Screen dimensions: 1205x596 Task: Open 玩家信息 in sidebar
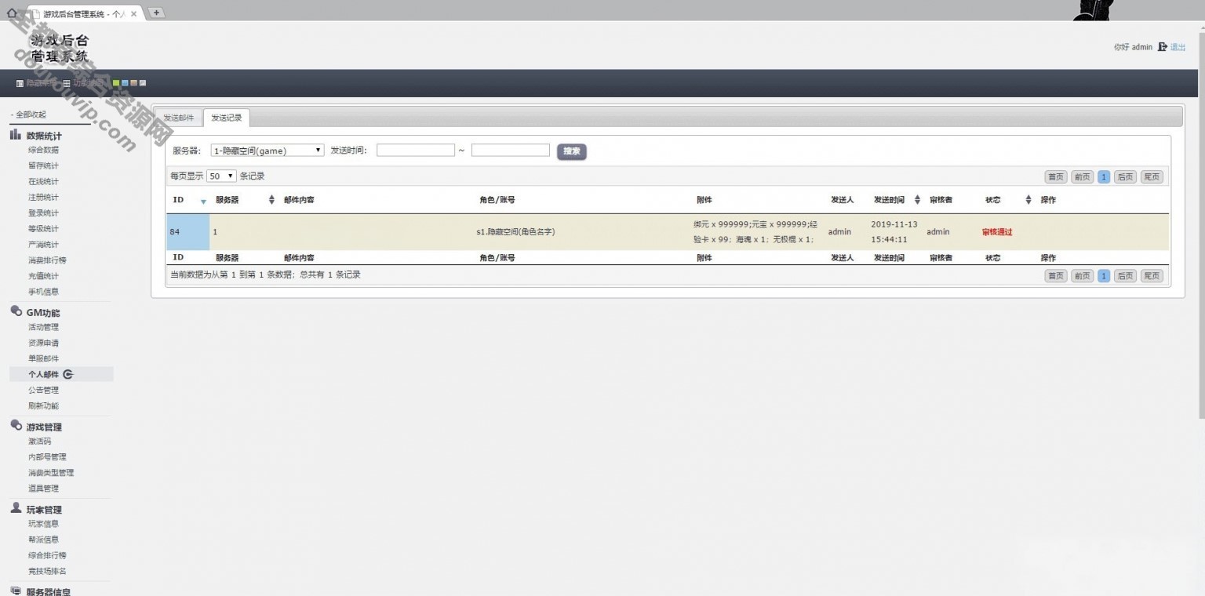[x=43, y=524]
